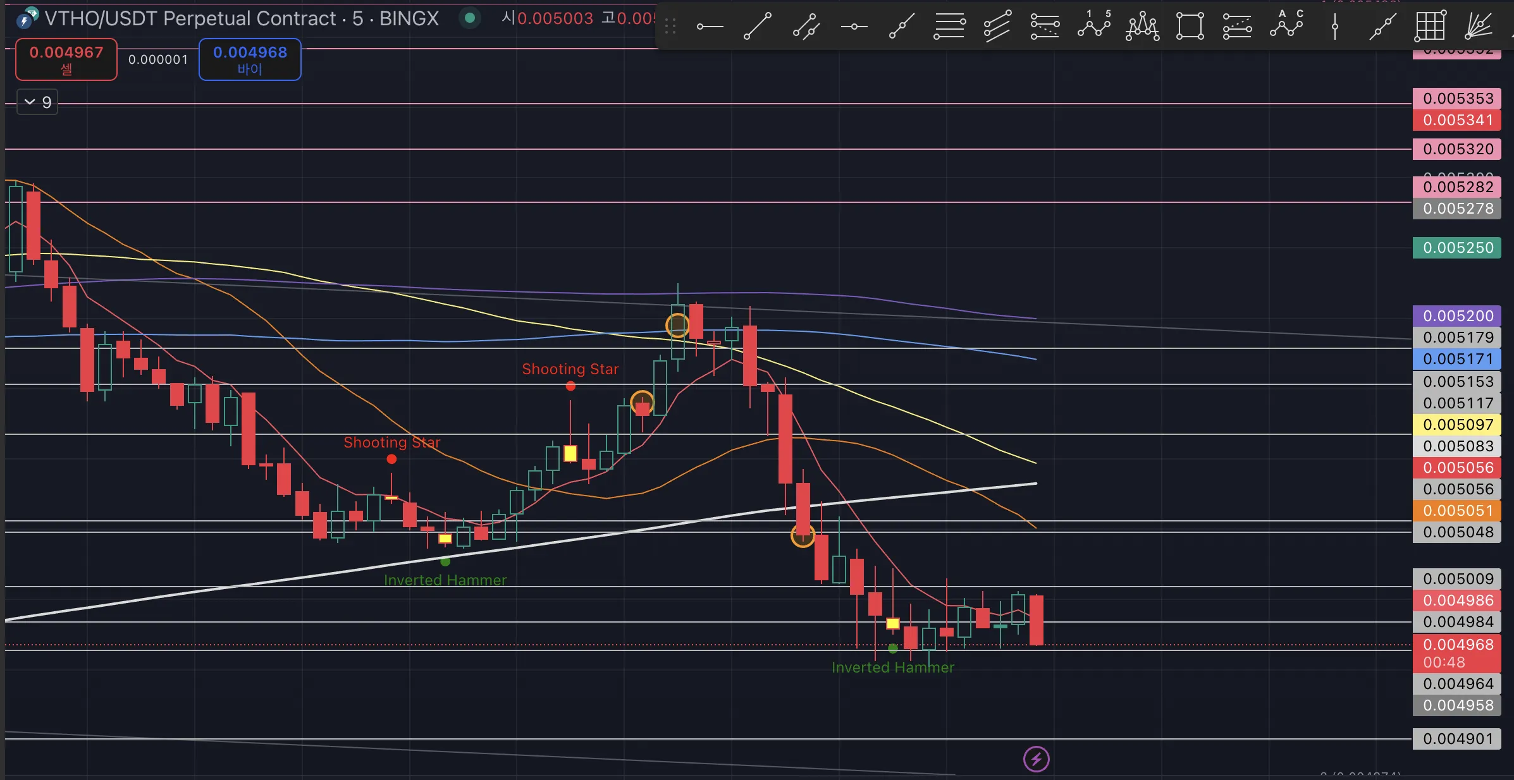Select the white ascending trendline
The height and width of the screenshot is (780, 1514).
point(520,547)
